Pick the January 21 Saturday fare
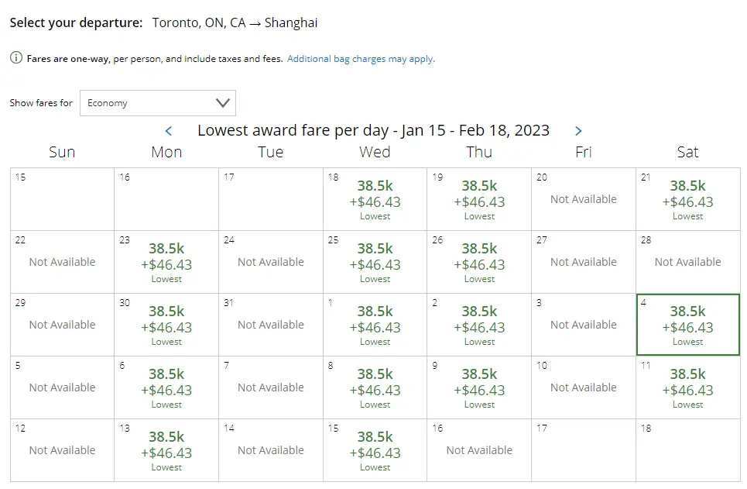This screenshot has width=747, height=489. [687, 200]
